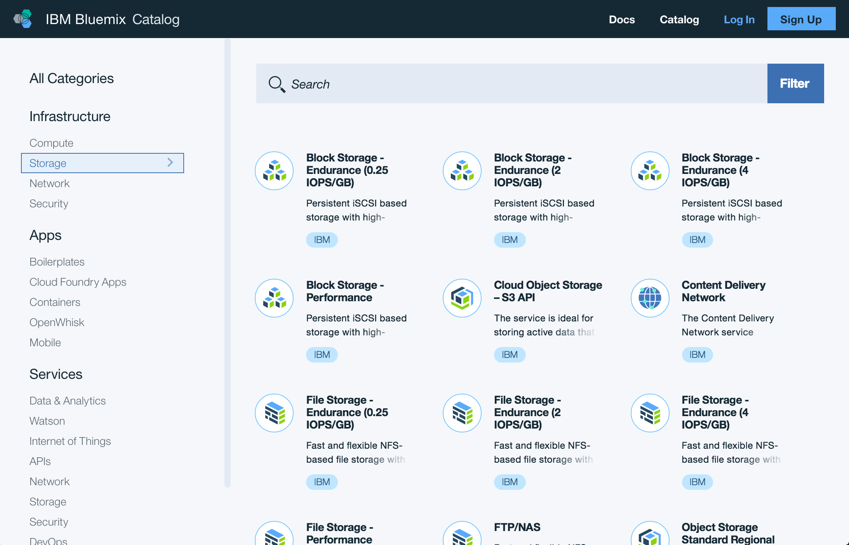Image resolution: width=849 pixels, height=545 pixels.
Task: Click the search magnifier icon
Action: [x=277, y=84]
